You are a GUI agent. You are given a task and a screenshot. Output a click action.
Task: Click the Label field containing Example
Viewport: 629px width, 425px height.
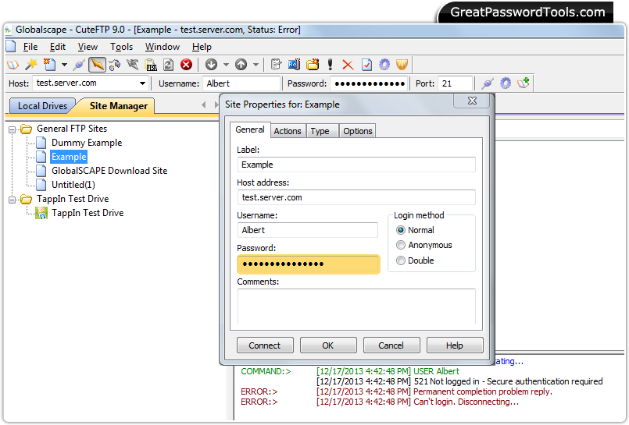pos(356,165)
